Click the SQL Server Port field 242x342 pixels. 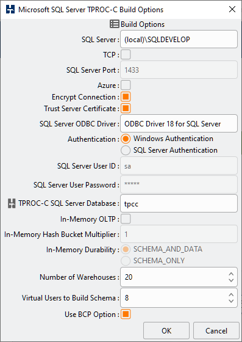179,70
